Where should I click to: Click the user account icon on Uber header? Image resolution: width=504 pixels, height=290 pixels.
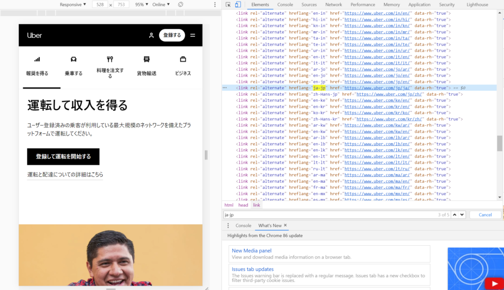152,35
